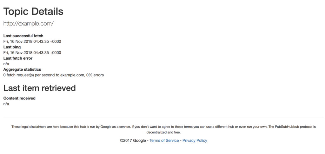Click the horizontal divider above the footer
This screenshot has height=154, width=325.
[163, 118]
